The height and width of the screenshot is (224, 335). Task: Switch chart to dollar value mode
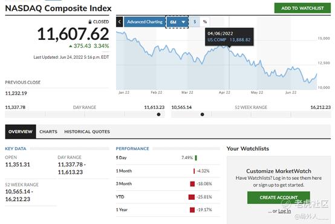[195, 22]
